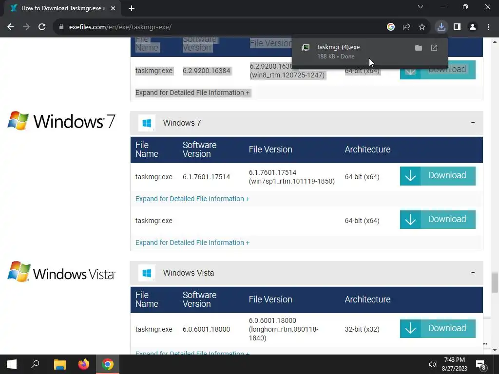Click the Google account icon in address bar
This screenshot has height=374, width=499.
[391, 27]
